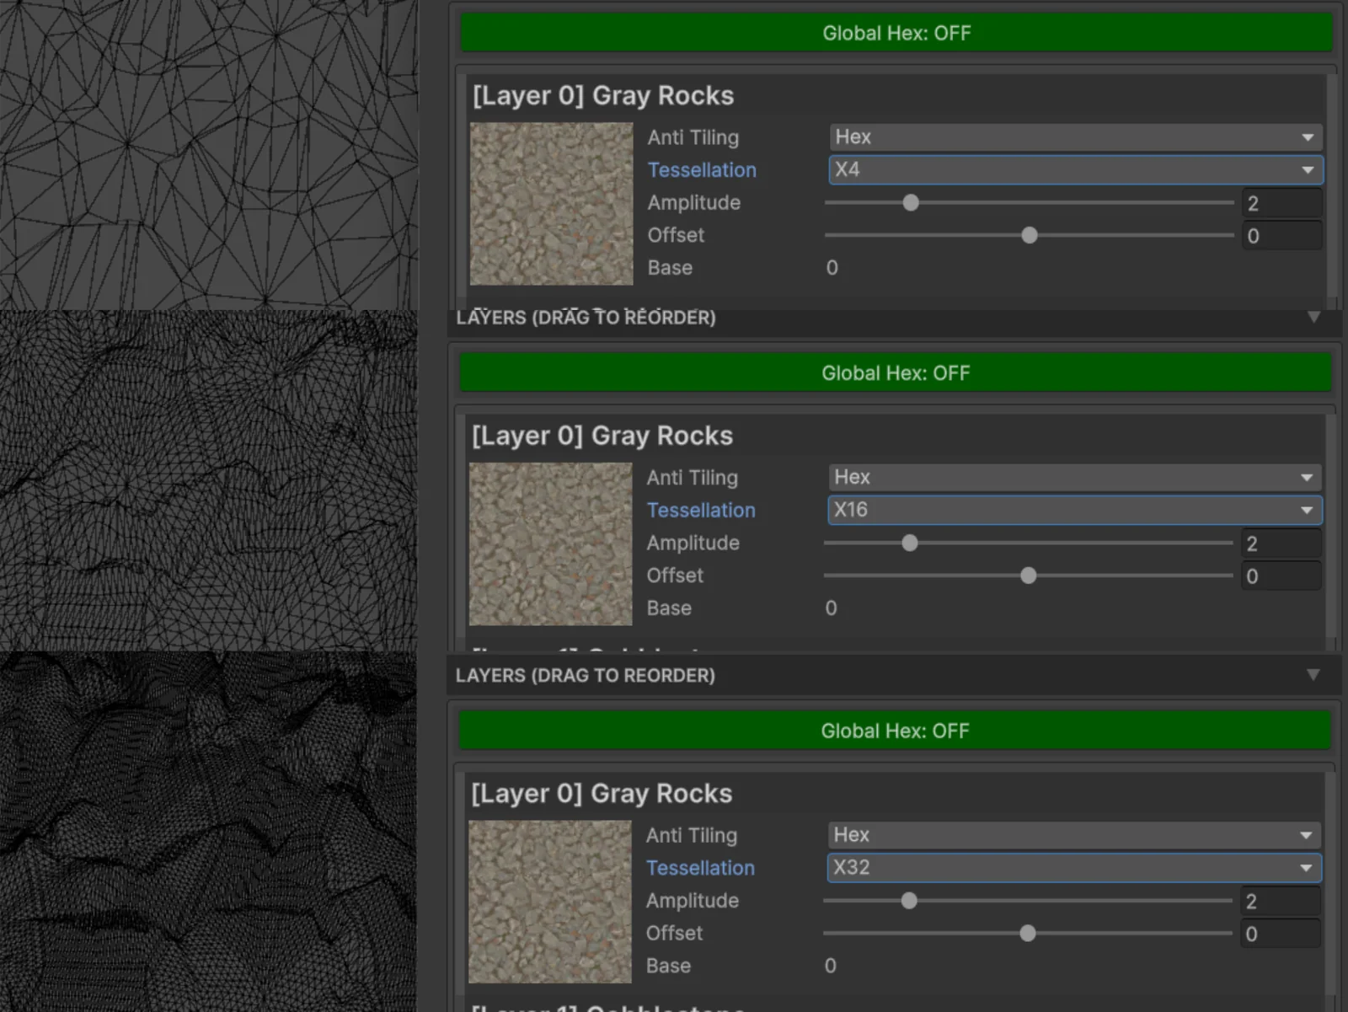Select the Gray Rocks texture thumbnail in X32 panel

click(x=549, y=902)
